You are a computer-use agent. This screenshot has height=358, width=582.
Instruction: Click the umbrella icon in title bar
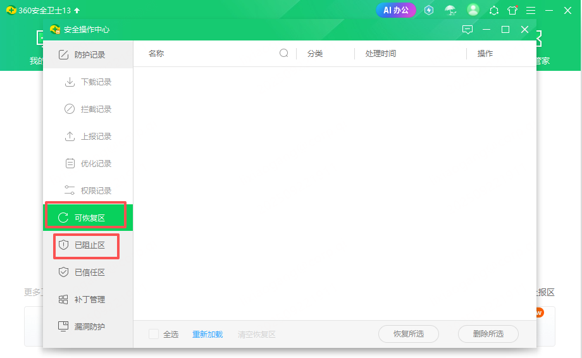450,10
